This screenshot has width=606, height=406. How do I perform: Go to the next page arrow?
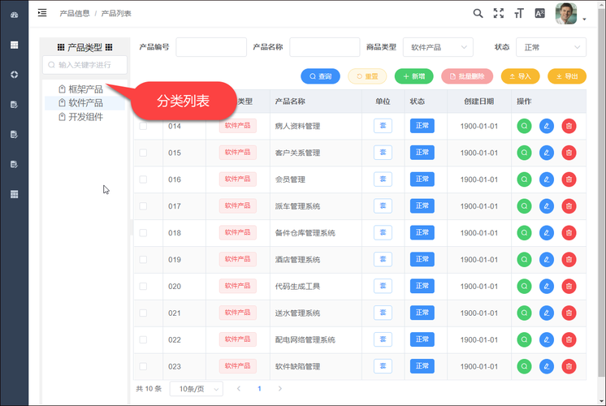coord(279,389)
